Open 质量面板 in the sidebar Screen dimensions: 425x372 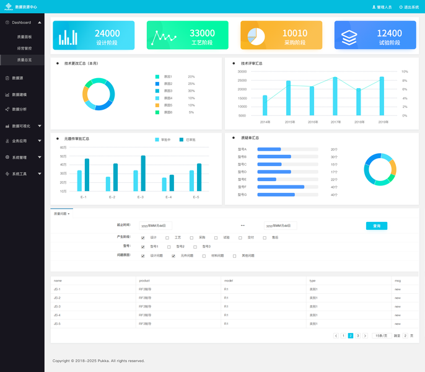24,37
